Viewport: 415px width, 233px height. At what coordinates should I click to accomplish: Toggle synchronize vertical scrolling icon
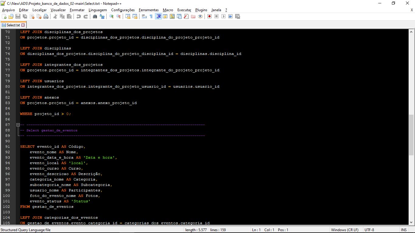[128, 16]
